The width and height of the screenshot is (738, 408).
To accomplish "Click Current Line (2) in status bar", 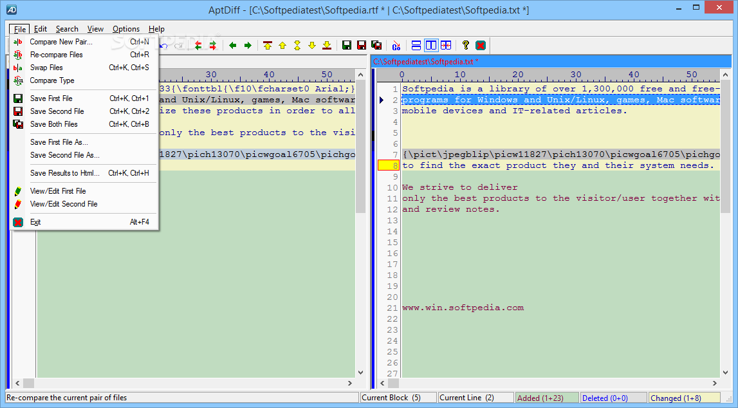I will [475, 398].
